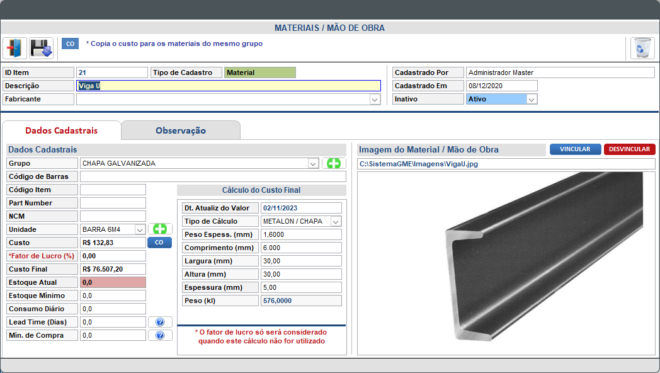The image size is (660, 373).
Task: Open the Grupo dropdown list
Action: coord(313,163)
